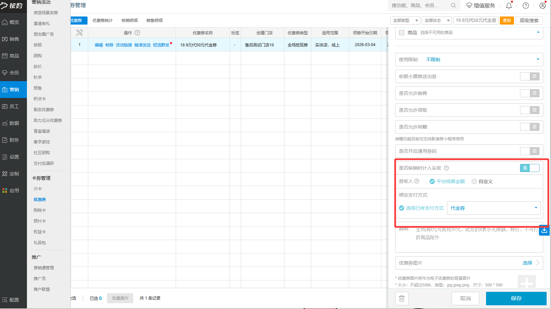Expand 选择不可用的商品 dropdown
This screenshot has height=309, width=551.
tap(538, 33)
